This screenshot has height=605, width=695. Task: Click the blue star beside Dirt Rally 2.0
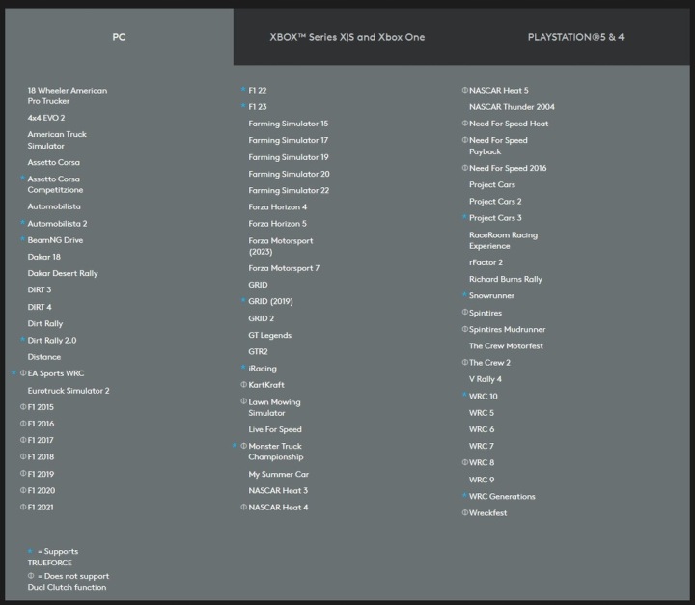tap(22, 340)
